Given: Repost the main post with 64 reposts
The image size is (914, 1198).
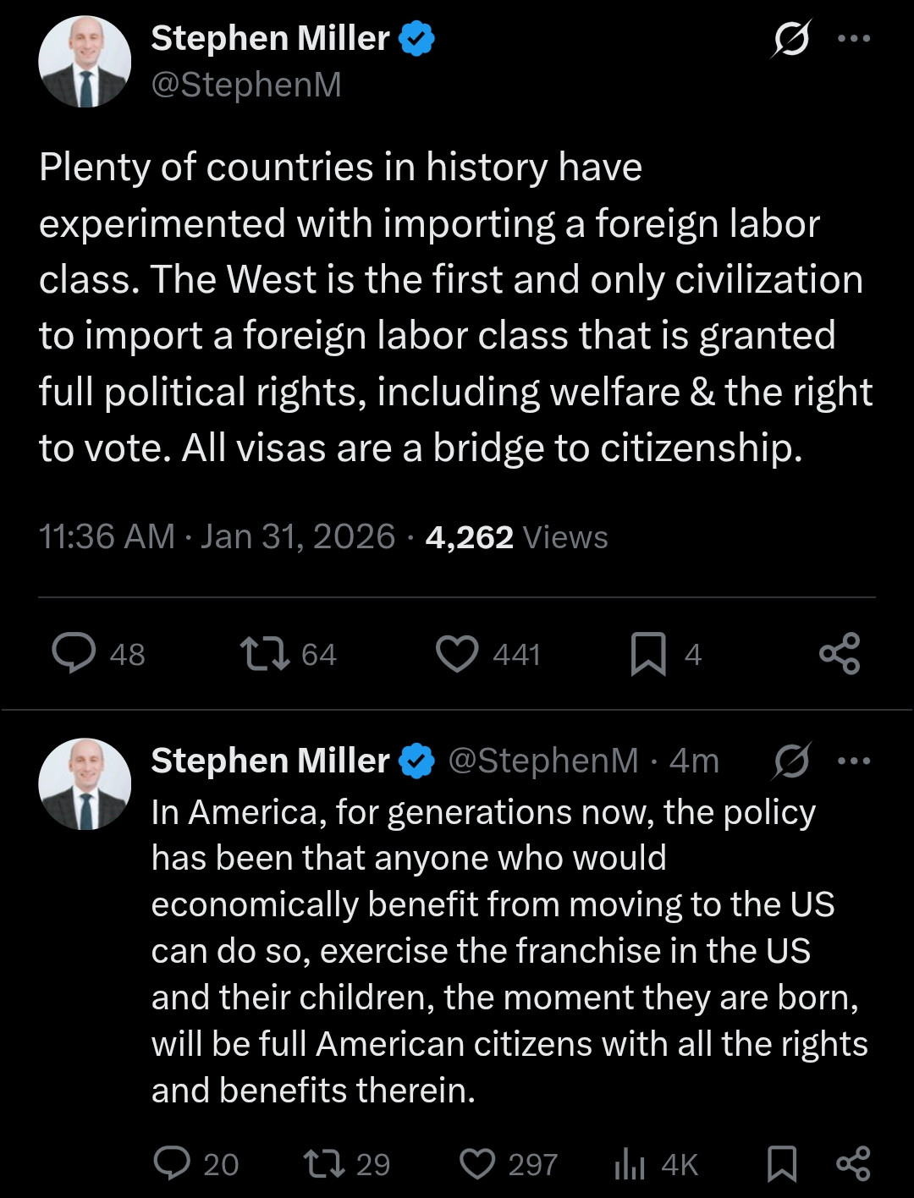Looking at the screenshot, I should point(266,654).
